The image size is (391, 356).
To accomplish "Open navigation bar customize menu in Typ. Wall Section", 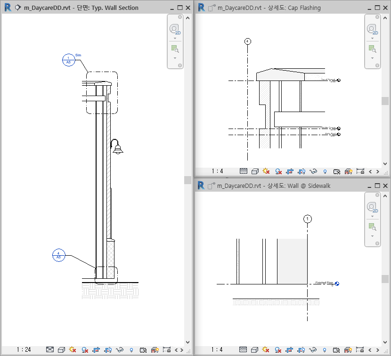I will [x=180, y=65].
